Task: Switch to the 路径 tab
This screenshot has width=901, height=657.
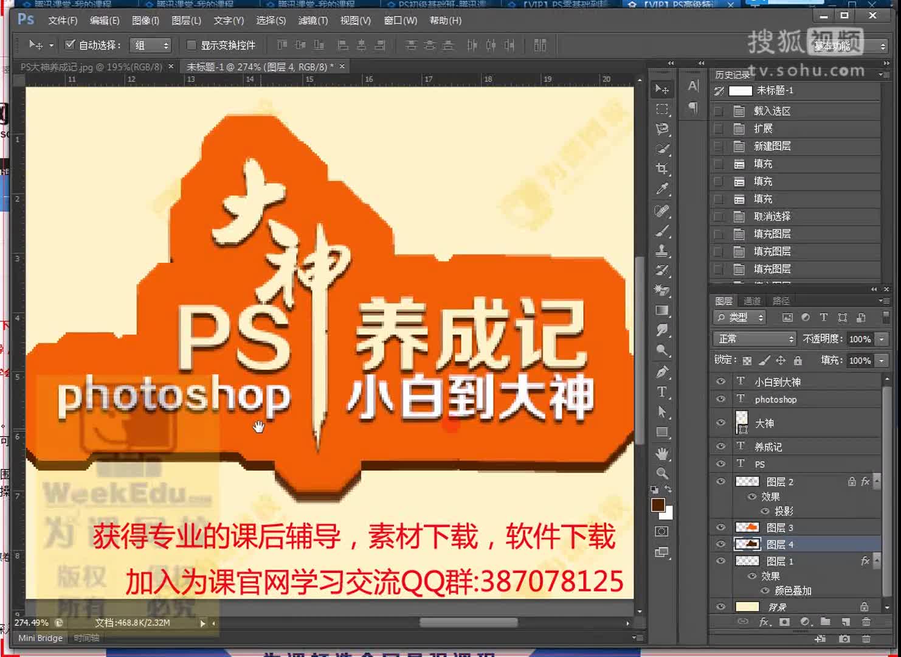Action: pos(781,301)
